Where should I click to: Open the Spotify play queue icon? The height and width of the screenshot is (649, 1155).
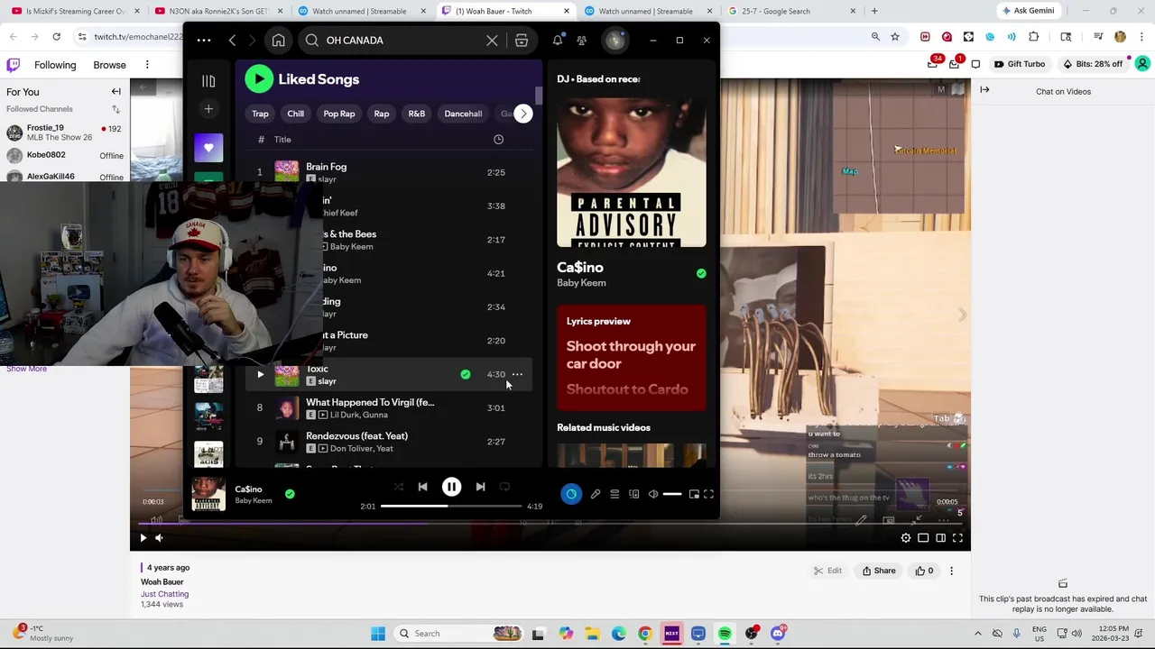click(x=614, y=494)
